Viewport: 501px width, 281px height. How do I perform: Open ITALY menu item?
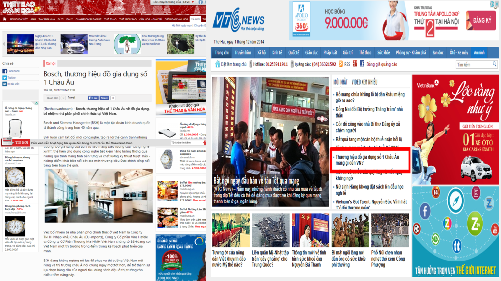[x=69, y=19]
